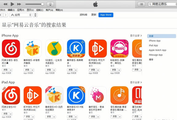Expand options arrow for 咪咕音乐
Screen dimensions: 177x120
click(119, 70)
